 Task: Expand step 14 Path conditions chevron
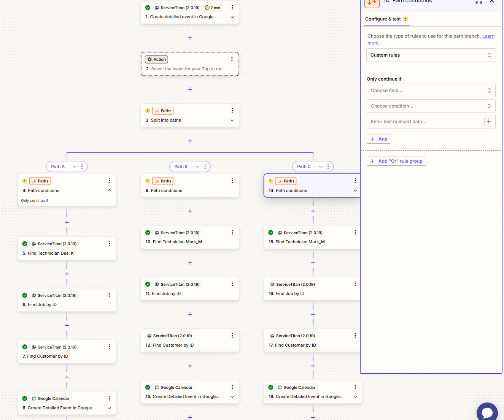pos(355,190)
